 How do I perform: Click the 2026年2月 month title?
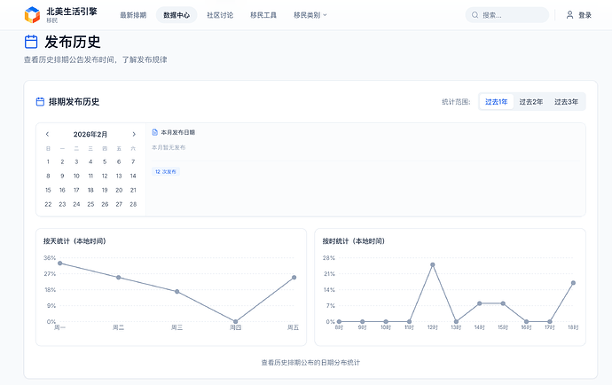pos(90,134)
